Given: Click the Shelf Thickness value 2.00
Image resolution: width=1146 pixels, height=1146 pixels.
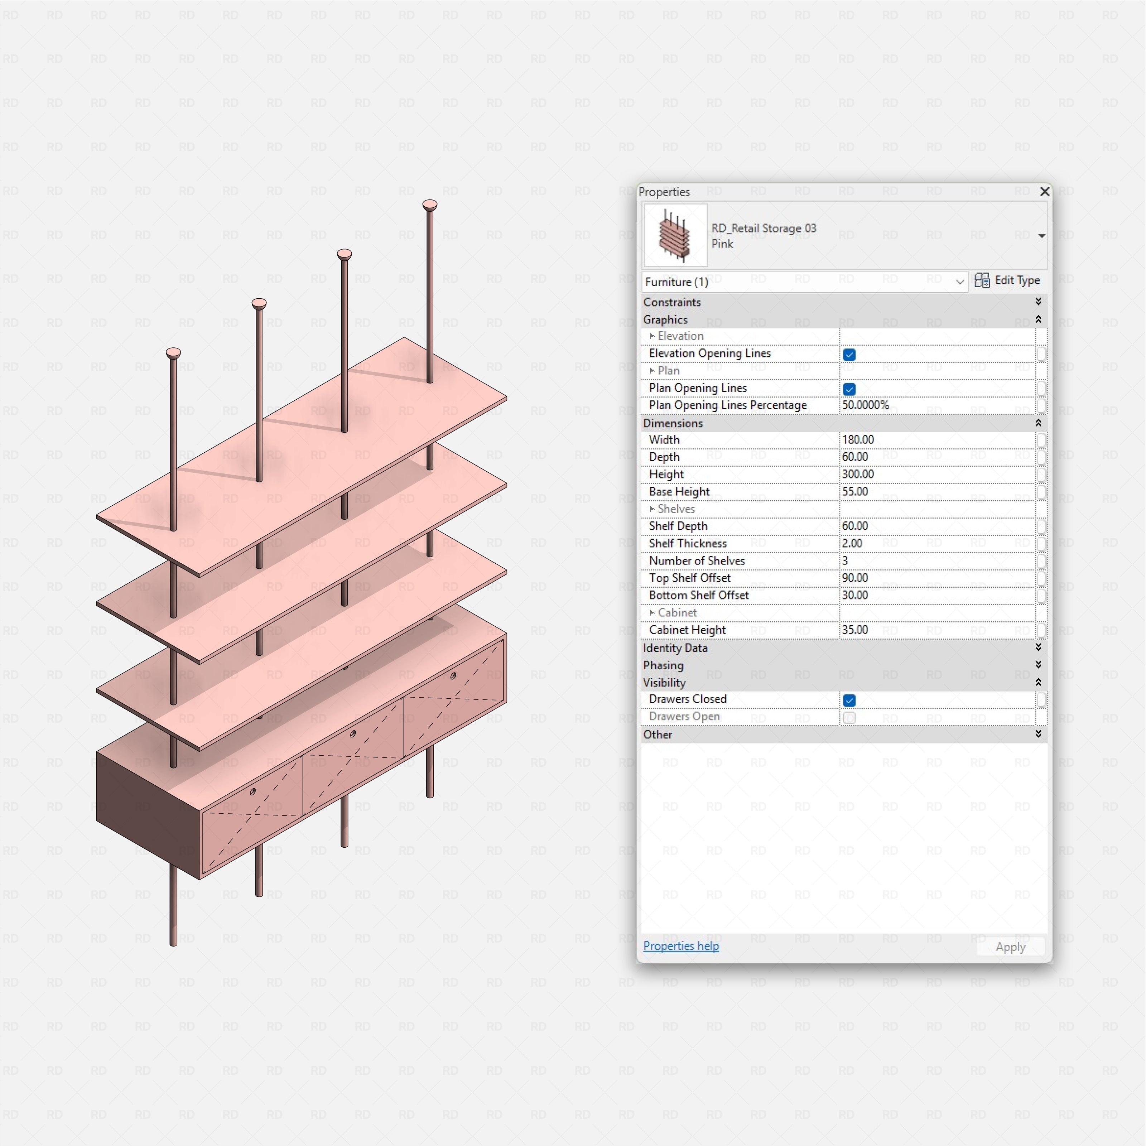Looking at the screenshot, I should tap(937, 543).
